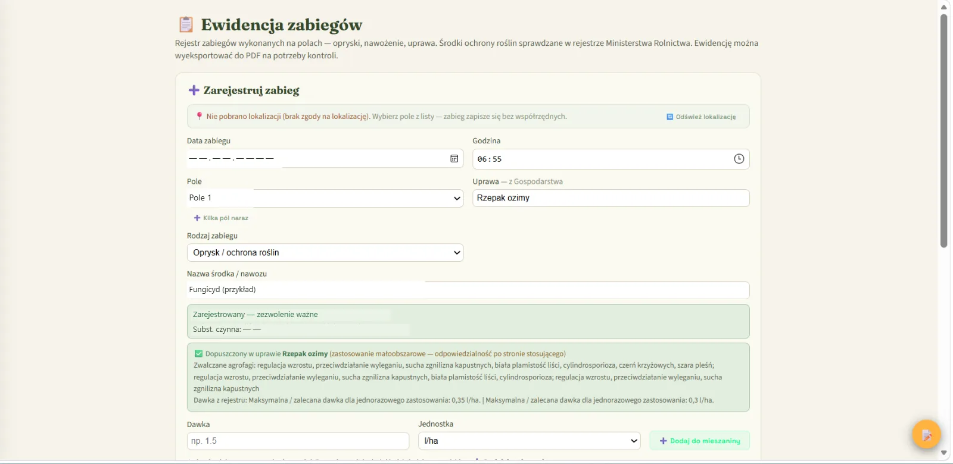Click the Zwalczane agrofagi text
The image size is (953, 464).
(457, 377)
